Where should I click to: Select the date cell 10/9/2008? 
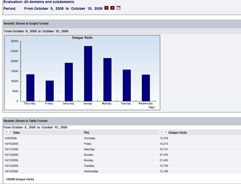(11, 138)
